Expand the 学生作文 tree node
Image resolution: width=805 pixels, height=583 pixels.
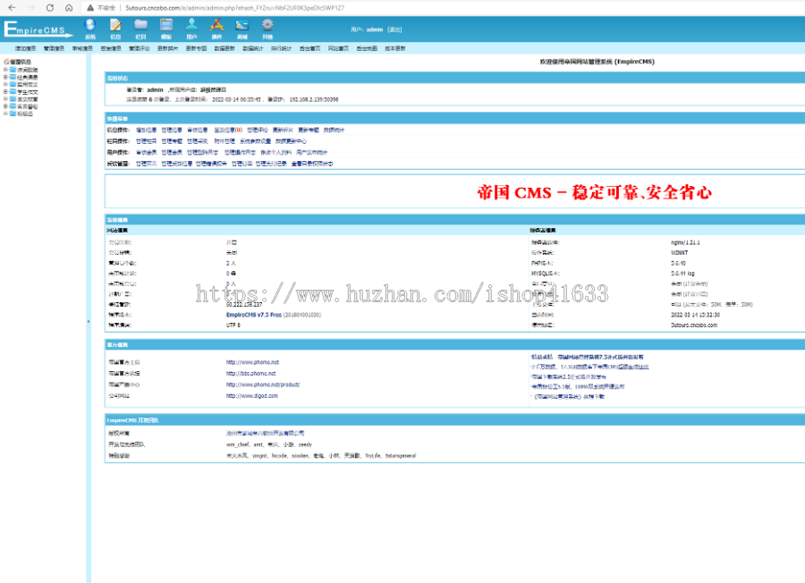5,92
